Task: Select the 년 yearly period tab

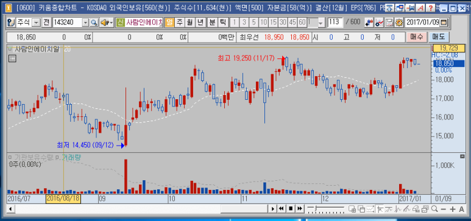Action: tap(200, 22)
